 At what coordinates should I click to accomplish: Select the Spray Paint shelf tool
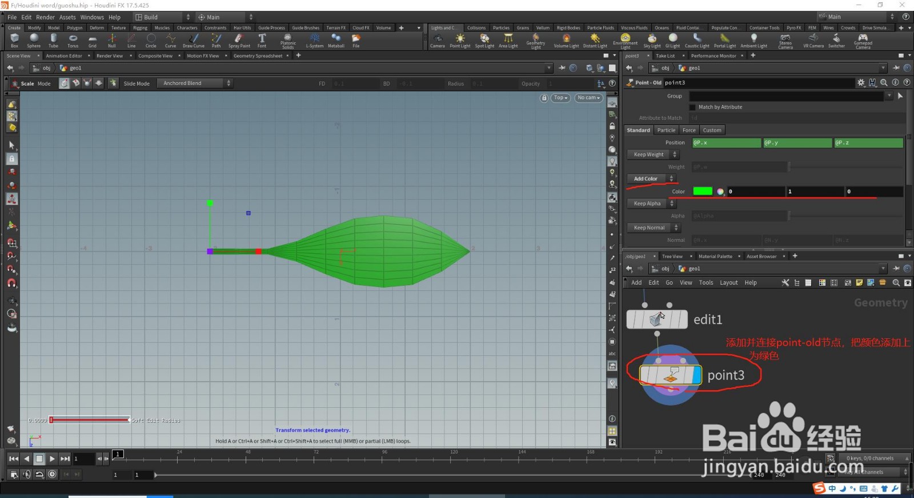239,41
